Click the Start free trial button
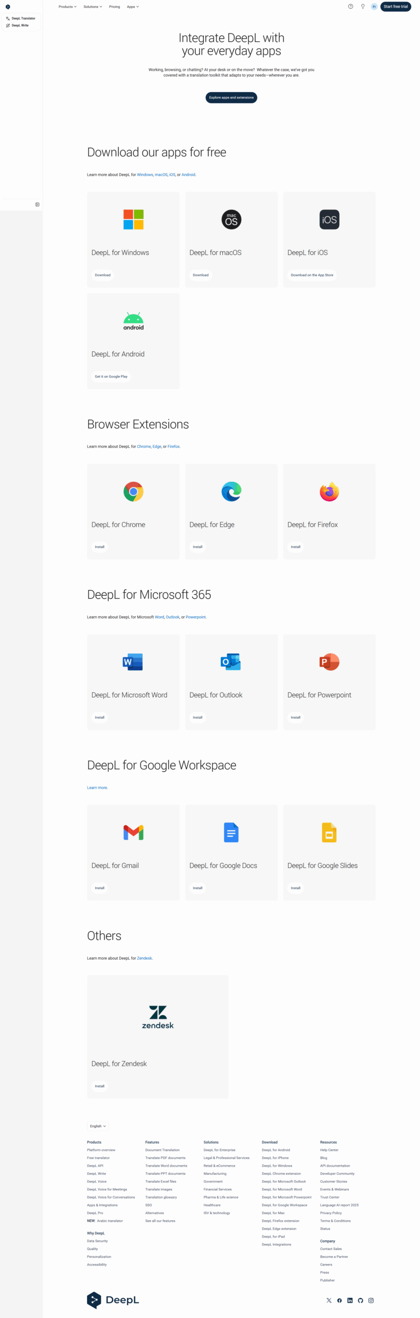Image resolution: width=420 pixels, height=1318 pixels. [395, 7]
